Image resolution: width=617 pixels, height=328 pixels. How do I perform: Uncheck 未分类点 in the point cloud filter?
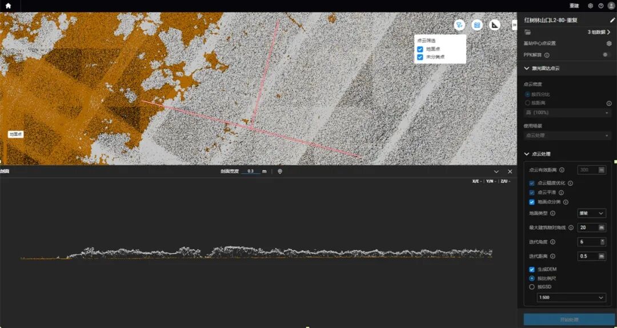[420, 57]
